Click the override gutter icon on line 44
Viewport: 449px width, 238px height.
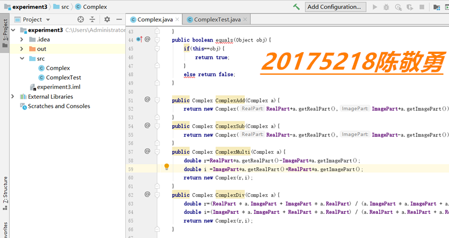point(139,39)
